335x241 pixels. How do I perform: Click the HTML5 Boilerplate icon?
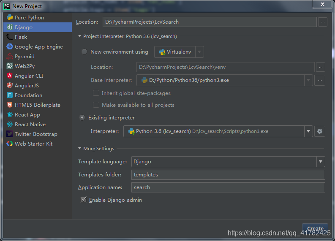10,105
